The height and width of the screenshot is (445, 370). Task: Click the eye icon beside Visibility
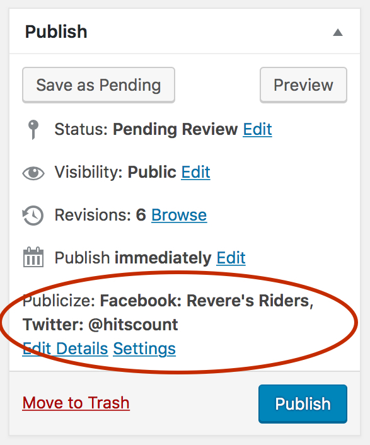pyautogui.click(x=33, y=173)
